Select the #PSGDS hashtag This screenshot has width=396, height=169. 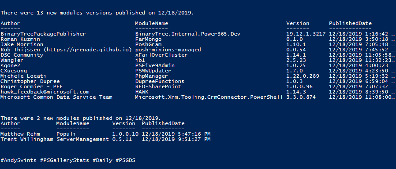pyautogui.click(x=126, y=160)
